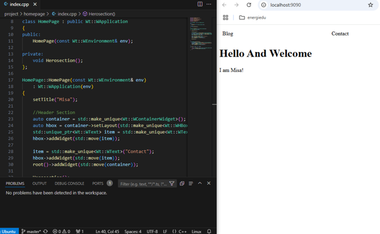Open index.cpp breadcrumb dropdown
The image size is (380, 234).
click(65, 14)
